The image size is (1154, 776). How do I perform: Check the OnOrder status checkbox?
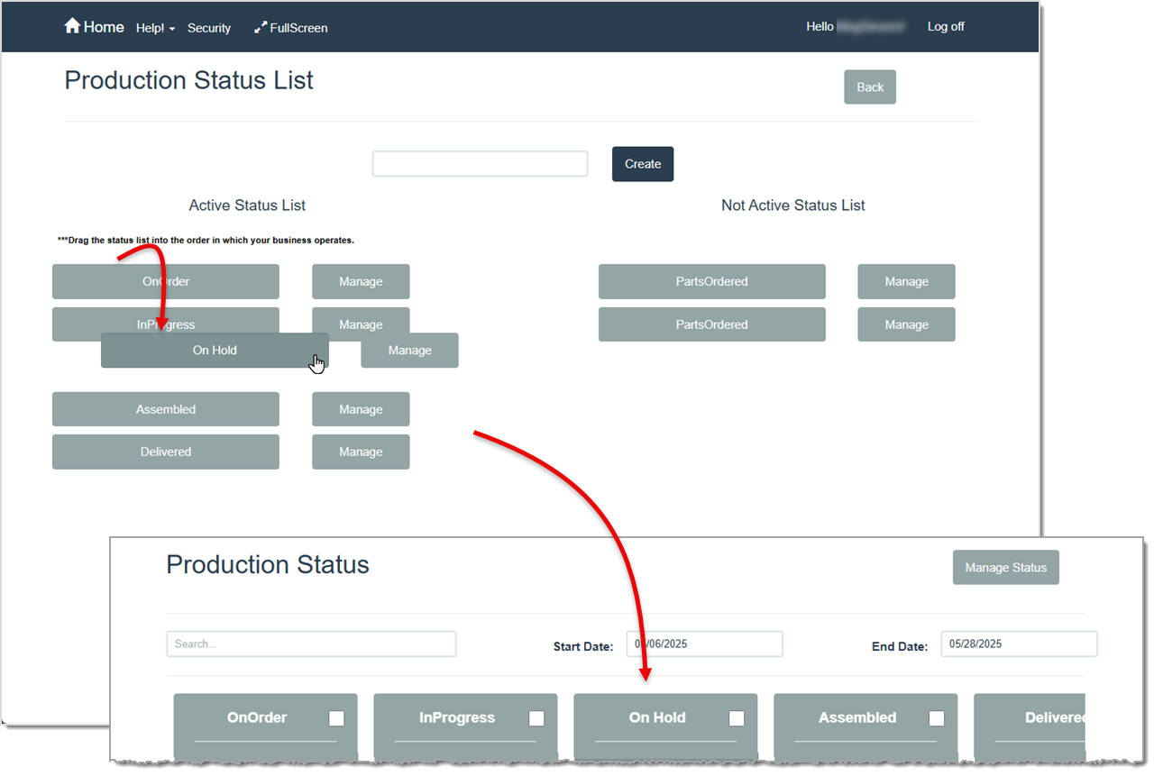click(x=336, y=717)
